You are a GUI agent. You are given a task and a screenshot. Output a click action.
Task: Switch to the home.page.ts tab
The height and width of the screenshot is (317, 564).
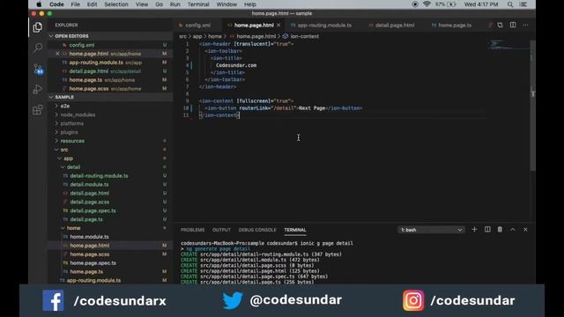click(x=455, y=26)
